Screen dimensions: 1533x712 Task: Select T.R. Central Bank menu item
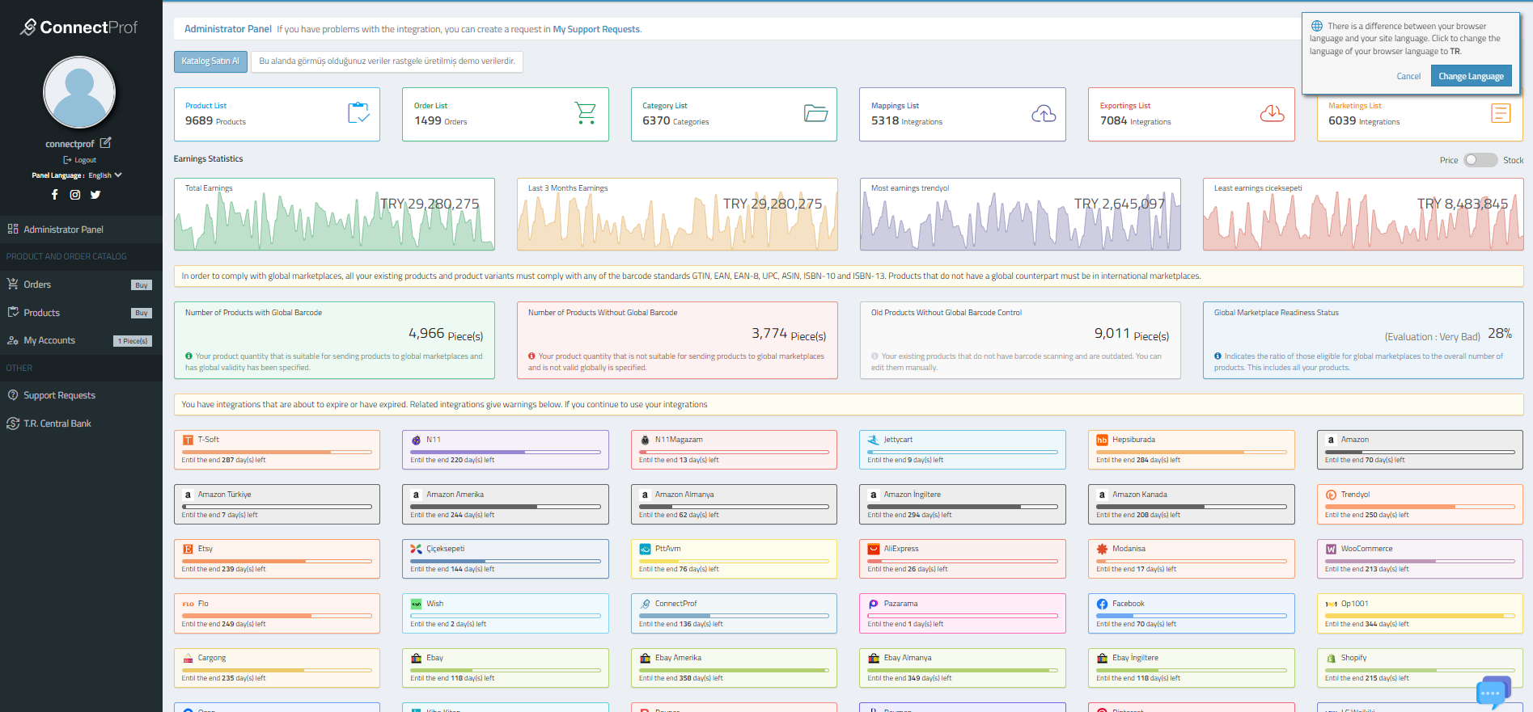click(57, 423)
